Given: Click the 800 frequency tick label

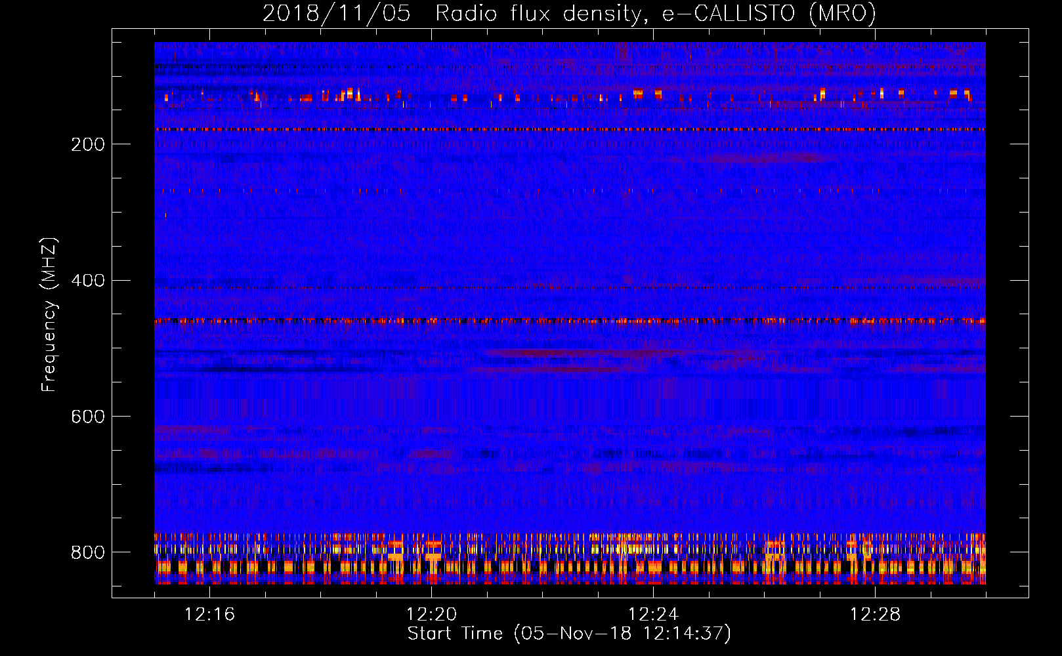Looking at the screenshot, I should (x=88, y=552).
